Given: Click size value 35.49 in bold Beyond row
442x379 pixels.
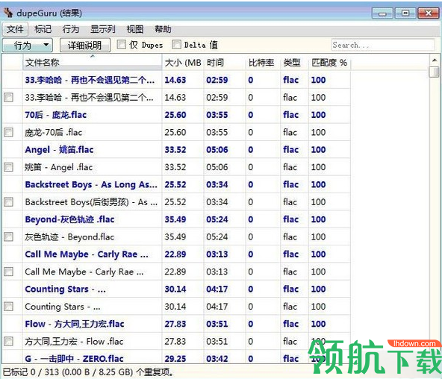Looking at the screenshot, I should [175, 219].
